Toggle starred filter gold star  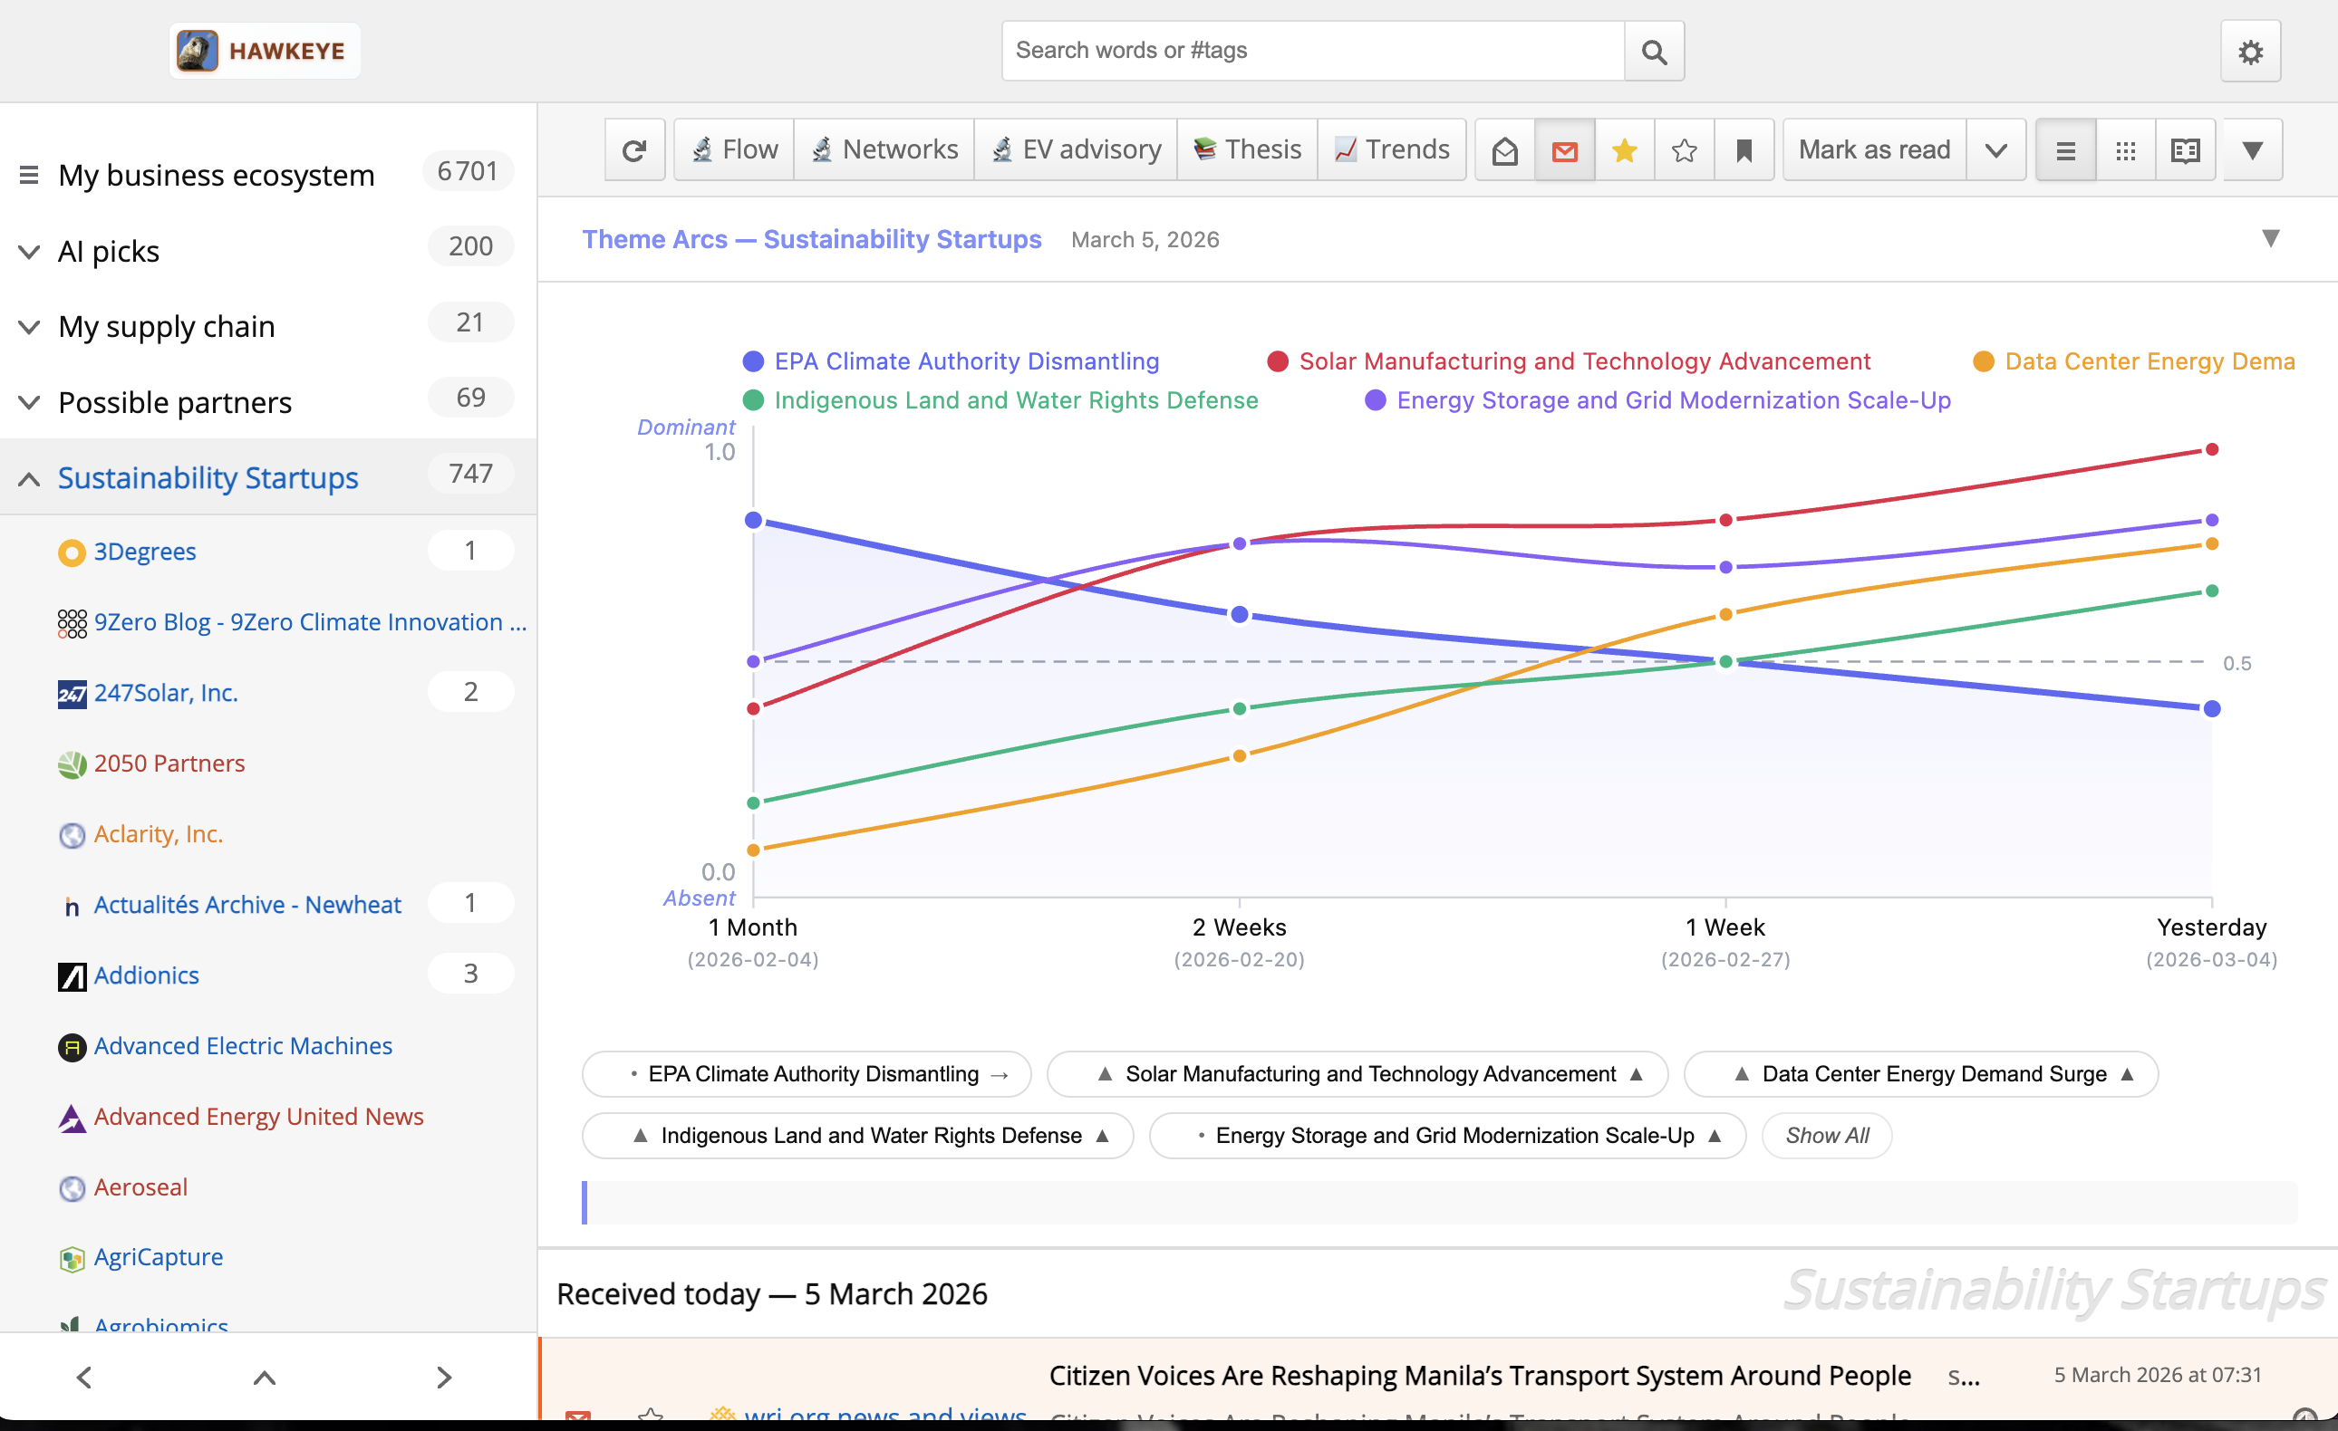click(x=1625, y=149)
